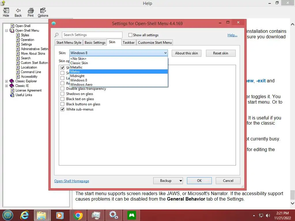Switch to the Customize Start Menu tab
This screenshot has height=221, width=295.
[155, 43]
